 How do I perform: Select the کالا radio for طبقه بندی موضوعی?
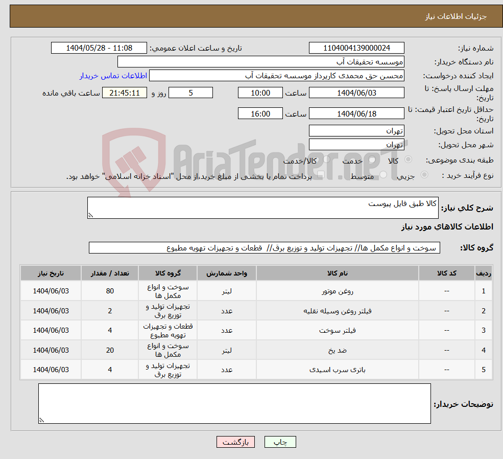pos(408,159)
